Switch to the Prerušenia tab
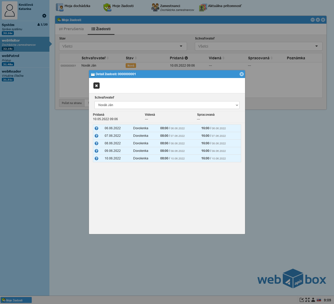 (71, 29)
